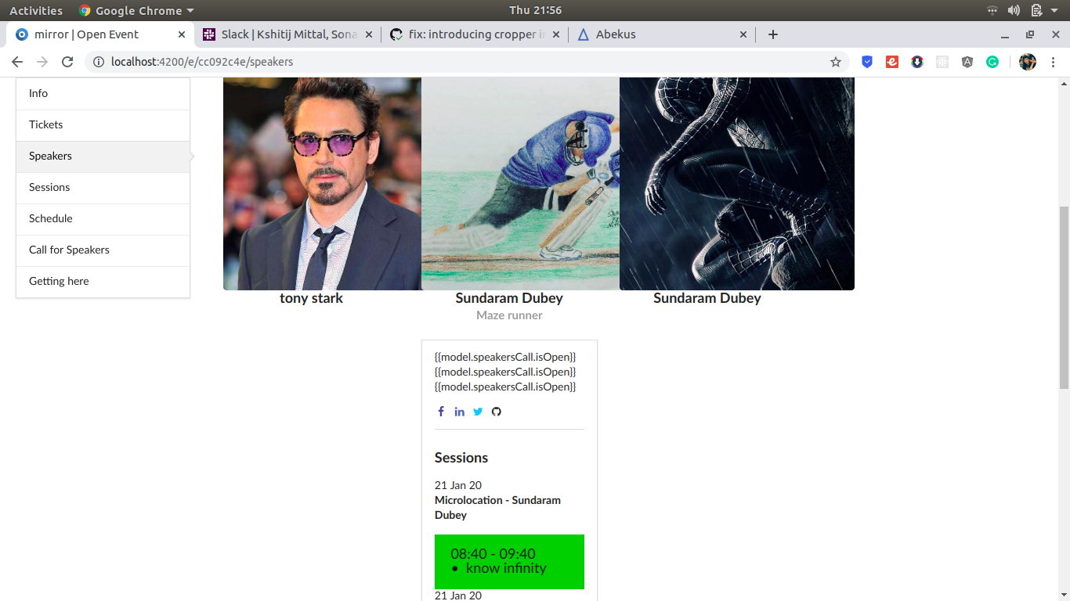Select the mirror Open Event tab
Image resolution: width=1070 pixels, height=601 pixels.
point(101,34)
